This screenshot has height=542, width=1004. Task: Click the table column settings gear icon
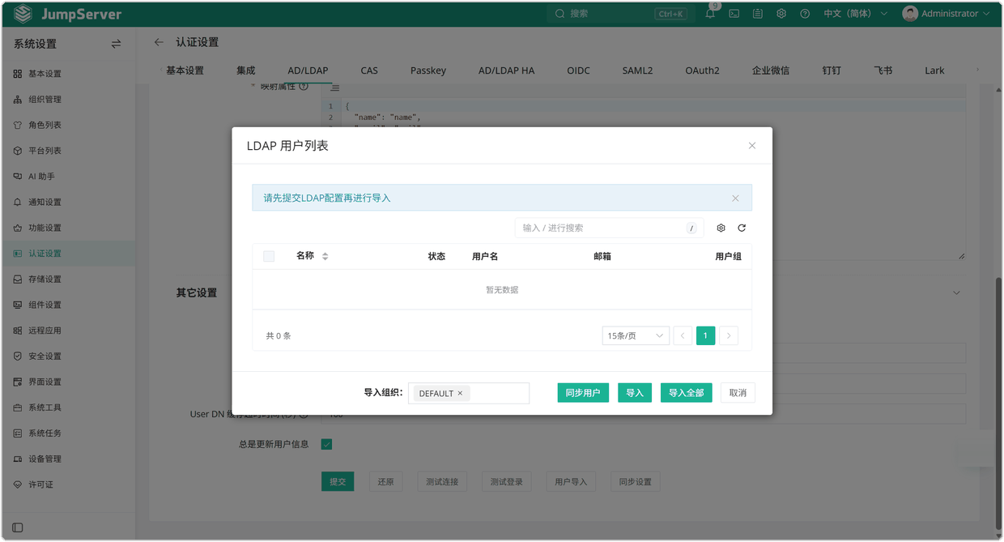721,228
